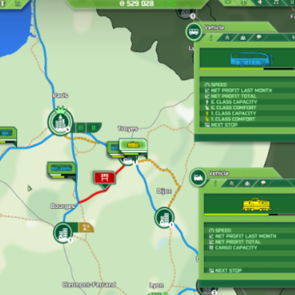This screenshot has width=295, height=295.
Task: Click NET PROFIT LAST MONTH in train panel
Action: 249,236
